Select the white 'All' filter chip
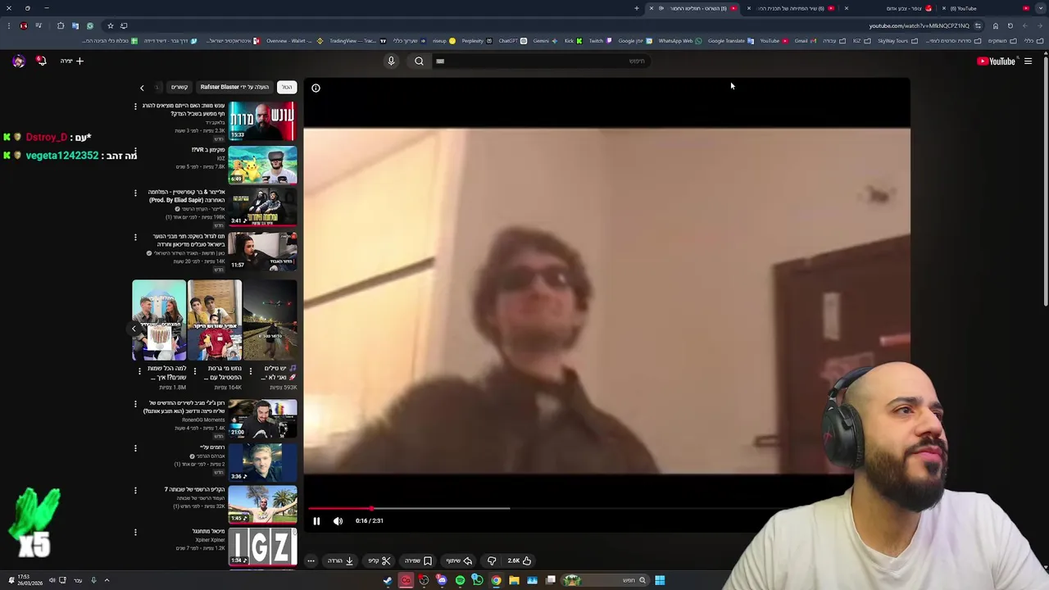 [287, 87]
